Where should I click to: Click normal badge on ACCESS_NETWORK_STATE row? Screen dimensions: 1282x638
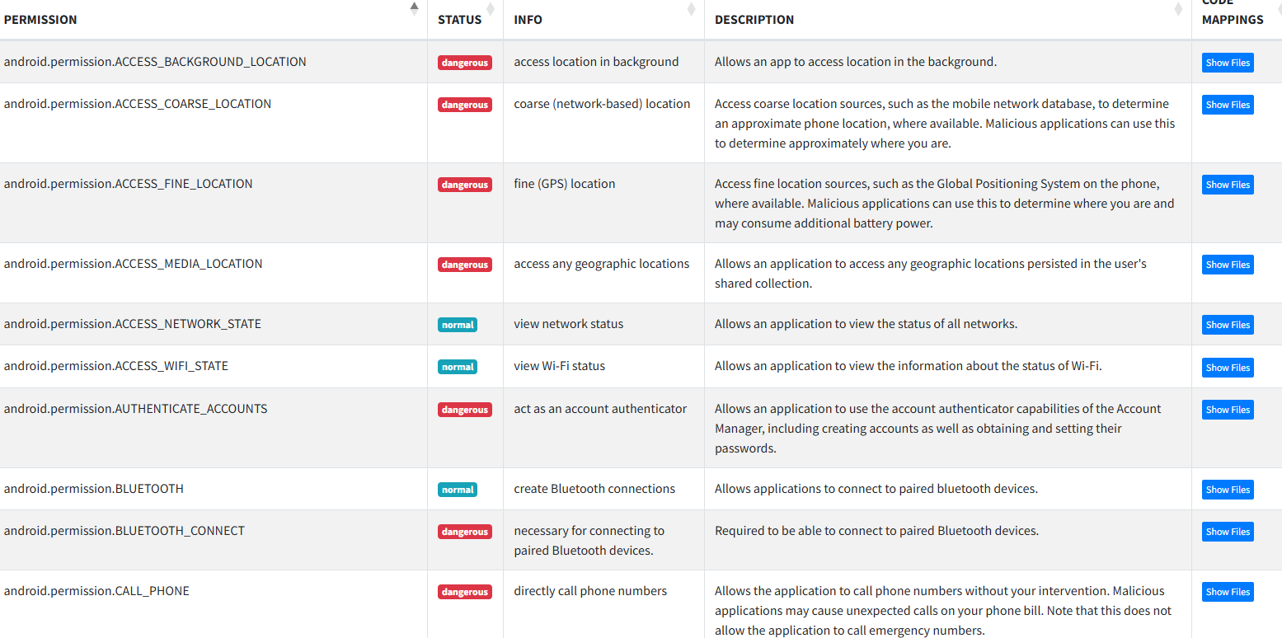pos(458,325)
